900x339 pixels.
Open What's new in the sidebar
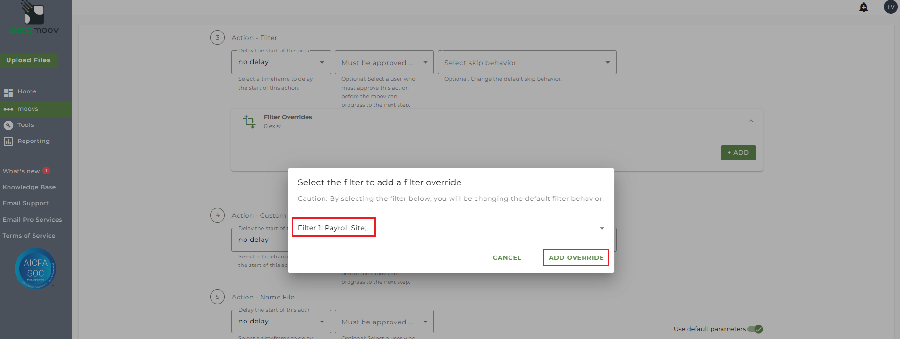click(21, 171)
